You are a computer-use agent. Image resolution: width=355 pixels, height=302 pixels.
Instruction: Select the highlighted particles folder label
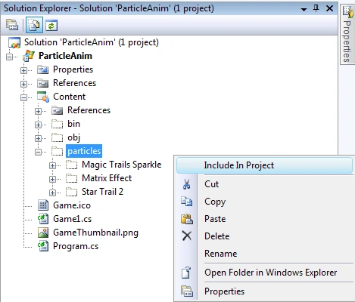coord(84,151)
